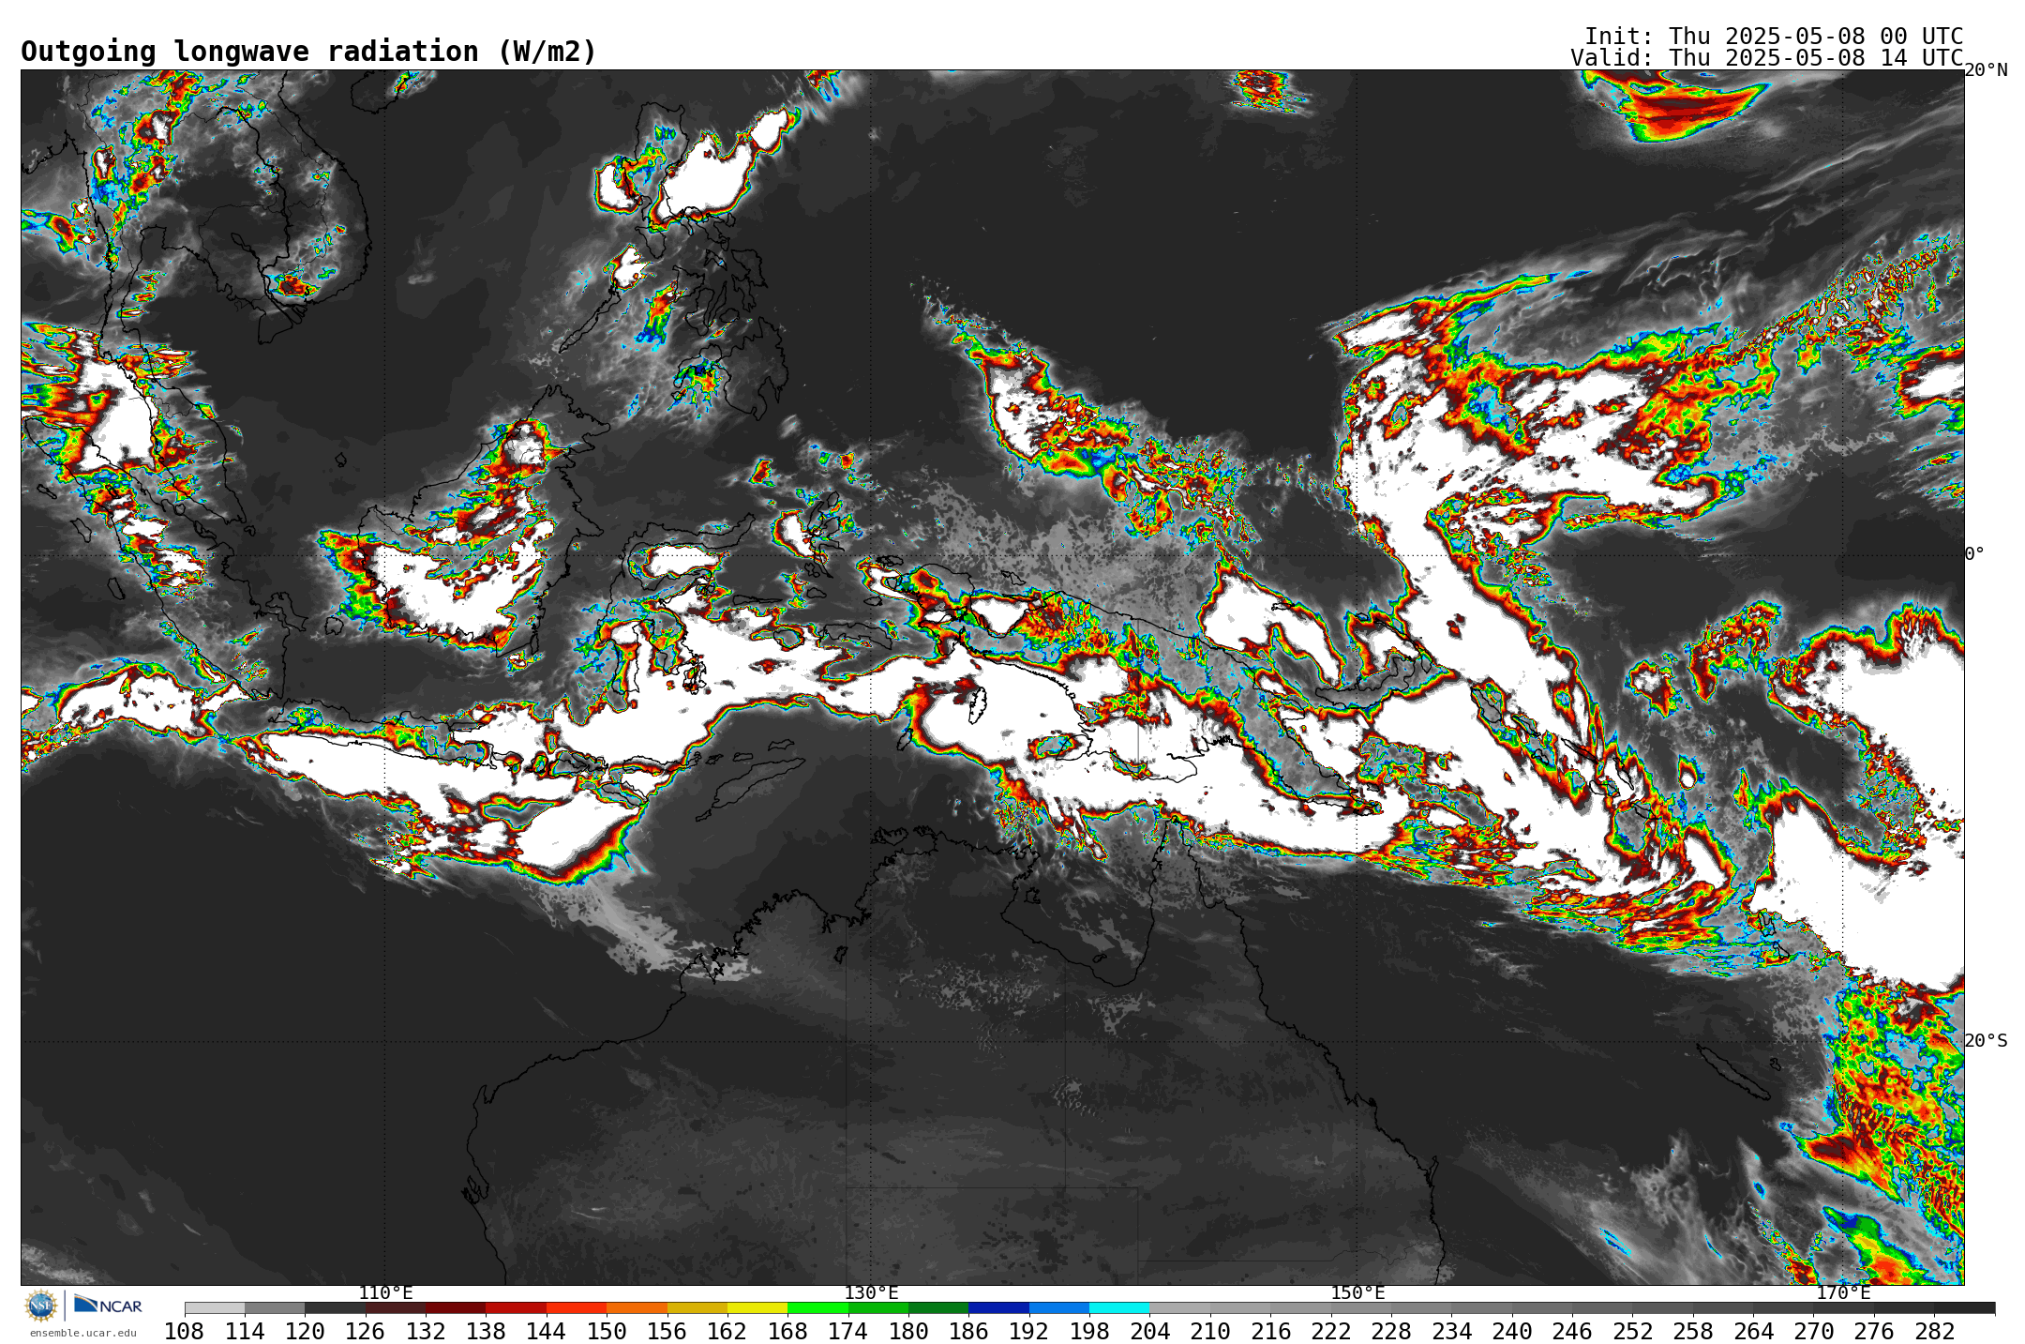Open the ensemble.ucar.edu link text
Viewport: 2025px width, 1344px height.
pos(82,1333)
